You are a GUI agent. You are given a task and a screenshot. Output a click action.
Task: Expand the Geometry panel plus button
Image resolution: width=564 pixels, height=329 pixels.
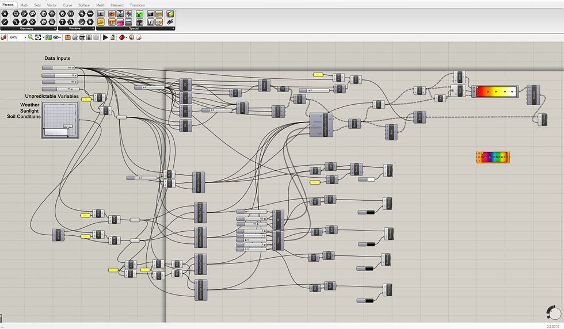pos(55,28)
